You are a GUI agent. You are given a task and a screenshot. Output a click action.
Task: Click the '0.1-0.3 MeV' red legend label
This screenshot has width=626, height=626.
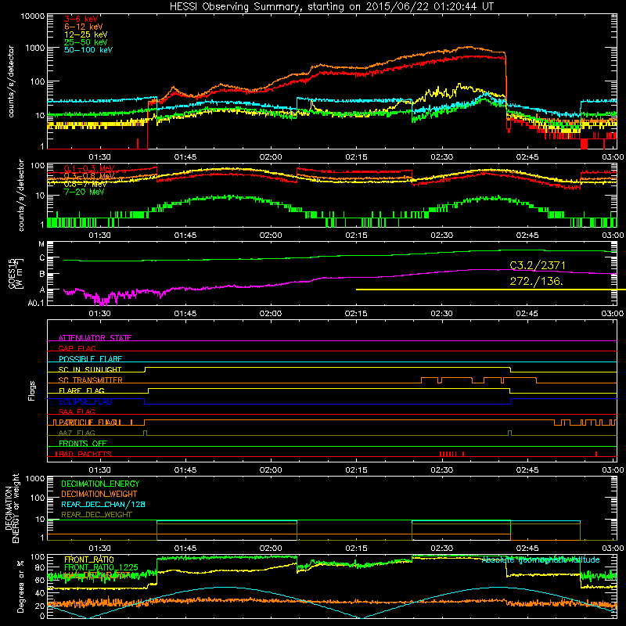89,168
